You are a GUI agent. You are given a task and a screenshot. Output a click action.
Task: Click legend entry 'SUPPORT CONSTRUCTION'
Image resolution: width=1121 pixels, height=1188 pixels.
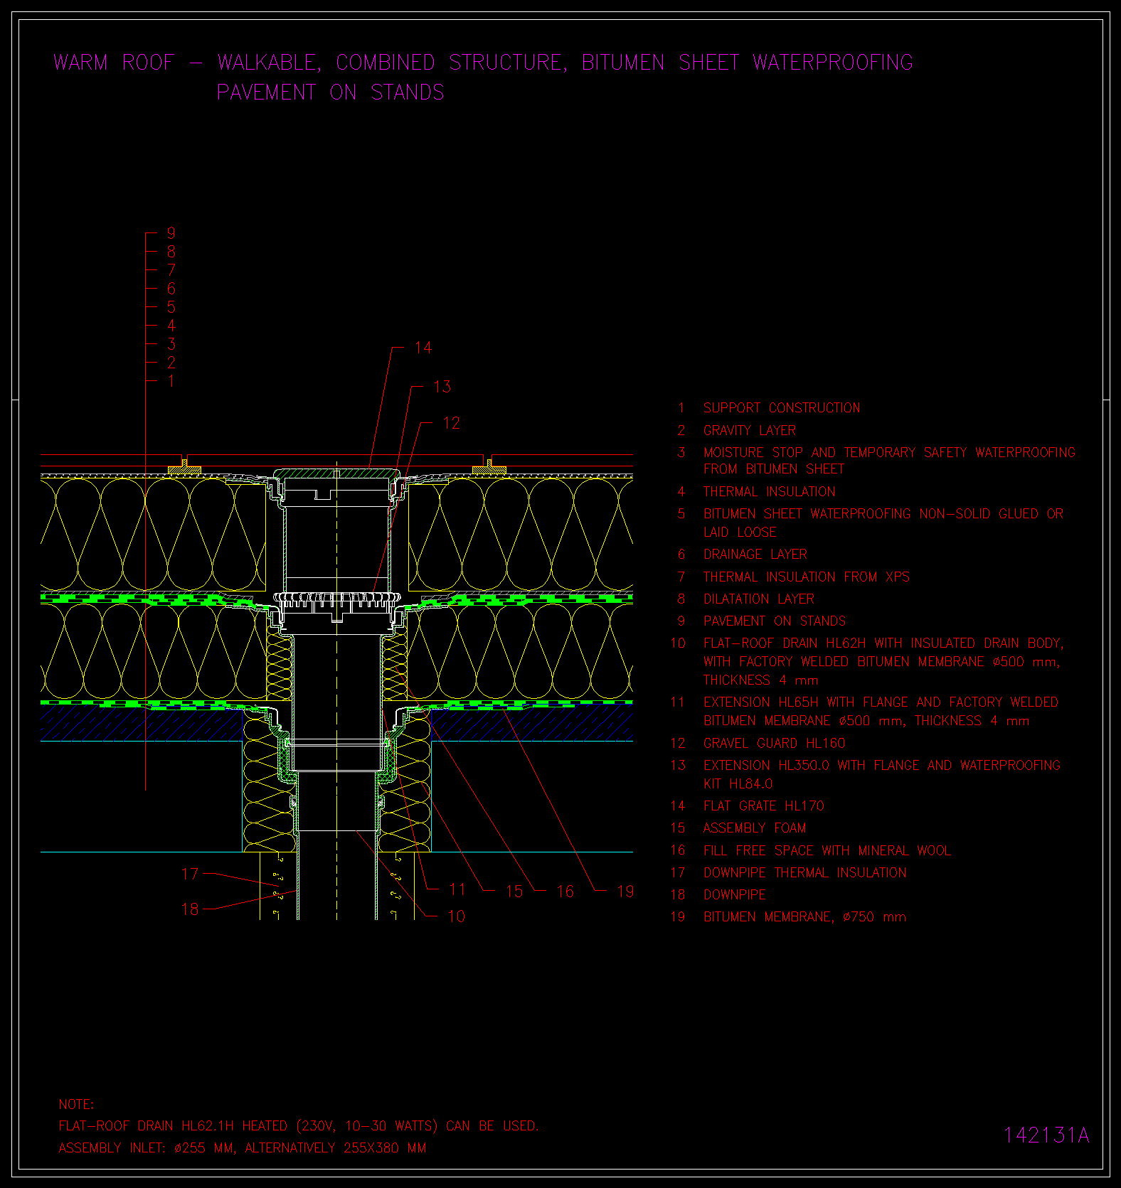[x=782, y=408]
